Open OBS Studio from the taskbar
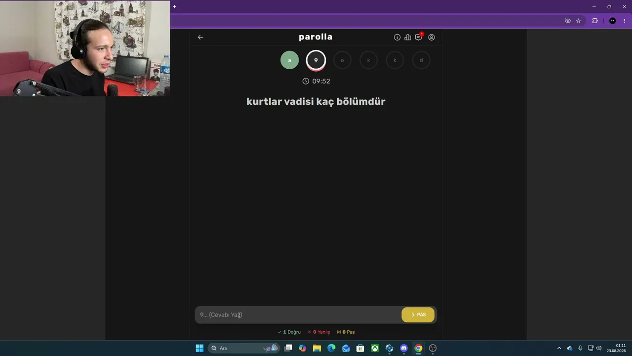 pos(433,348)
